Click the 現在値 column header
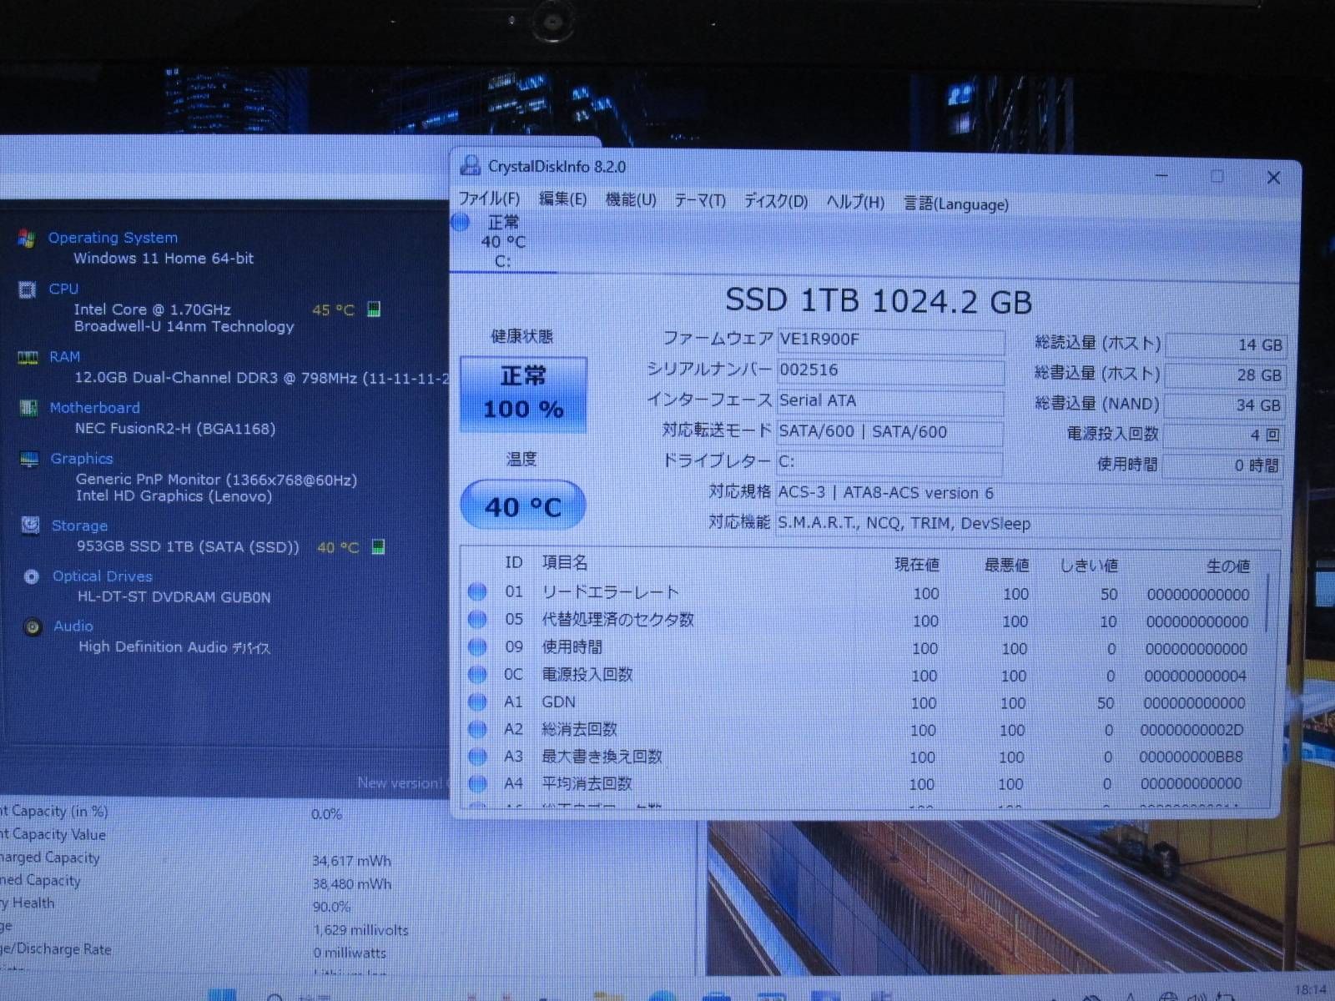Image resolution: width=1335 pixels, height=1001 pixels. tap(917, 565)
